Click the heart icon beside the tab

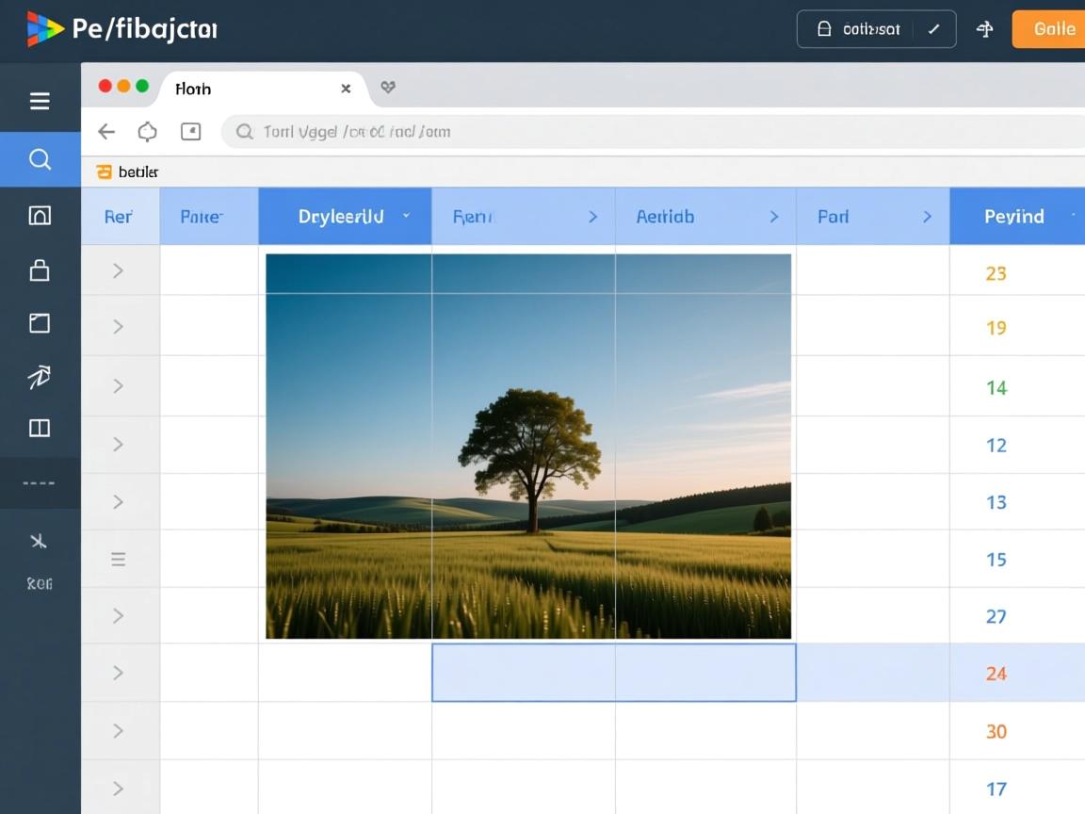click(x=388, y=88)
